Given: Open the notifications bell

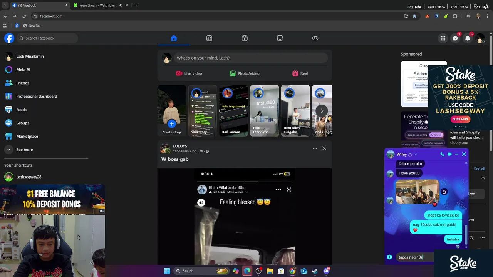Looking at the screenshot, I should pyautogui.click(x=468, y=38).
